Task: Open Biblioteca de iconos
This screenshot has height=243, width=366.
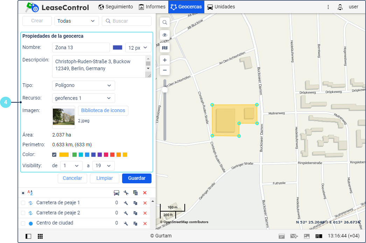Action: (x=103, y=110)
